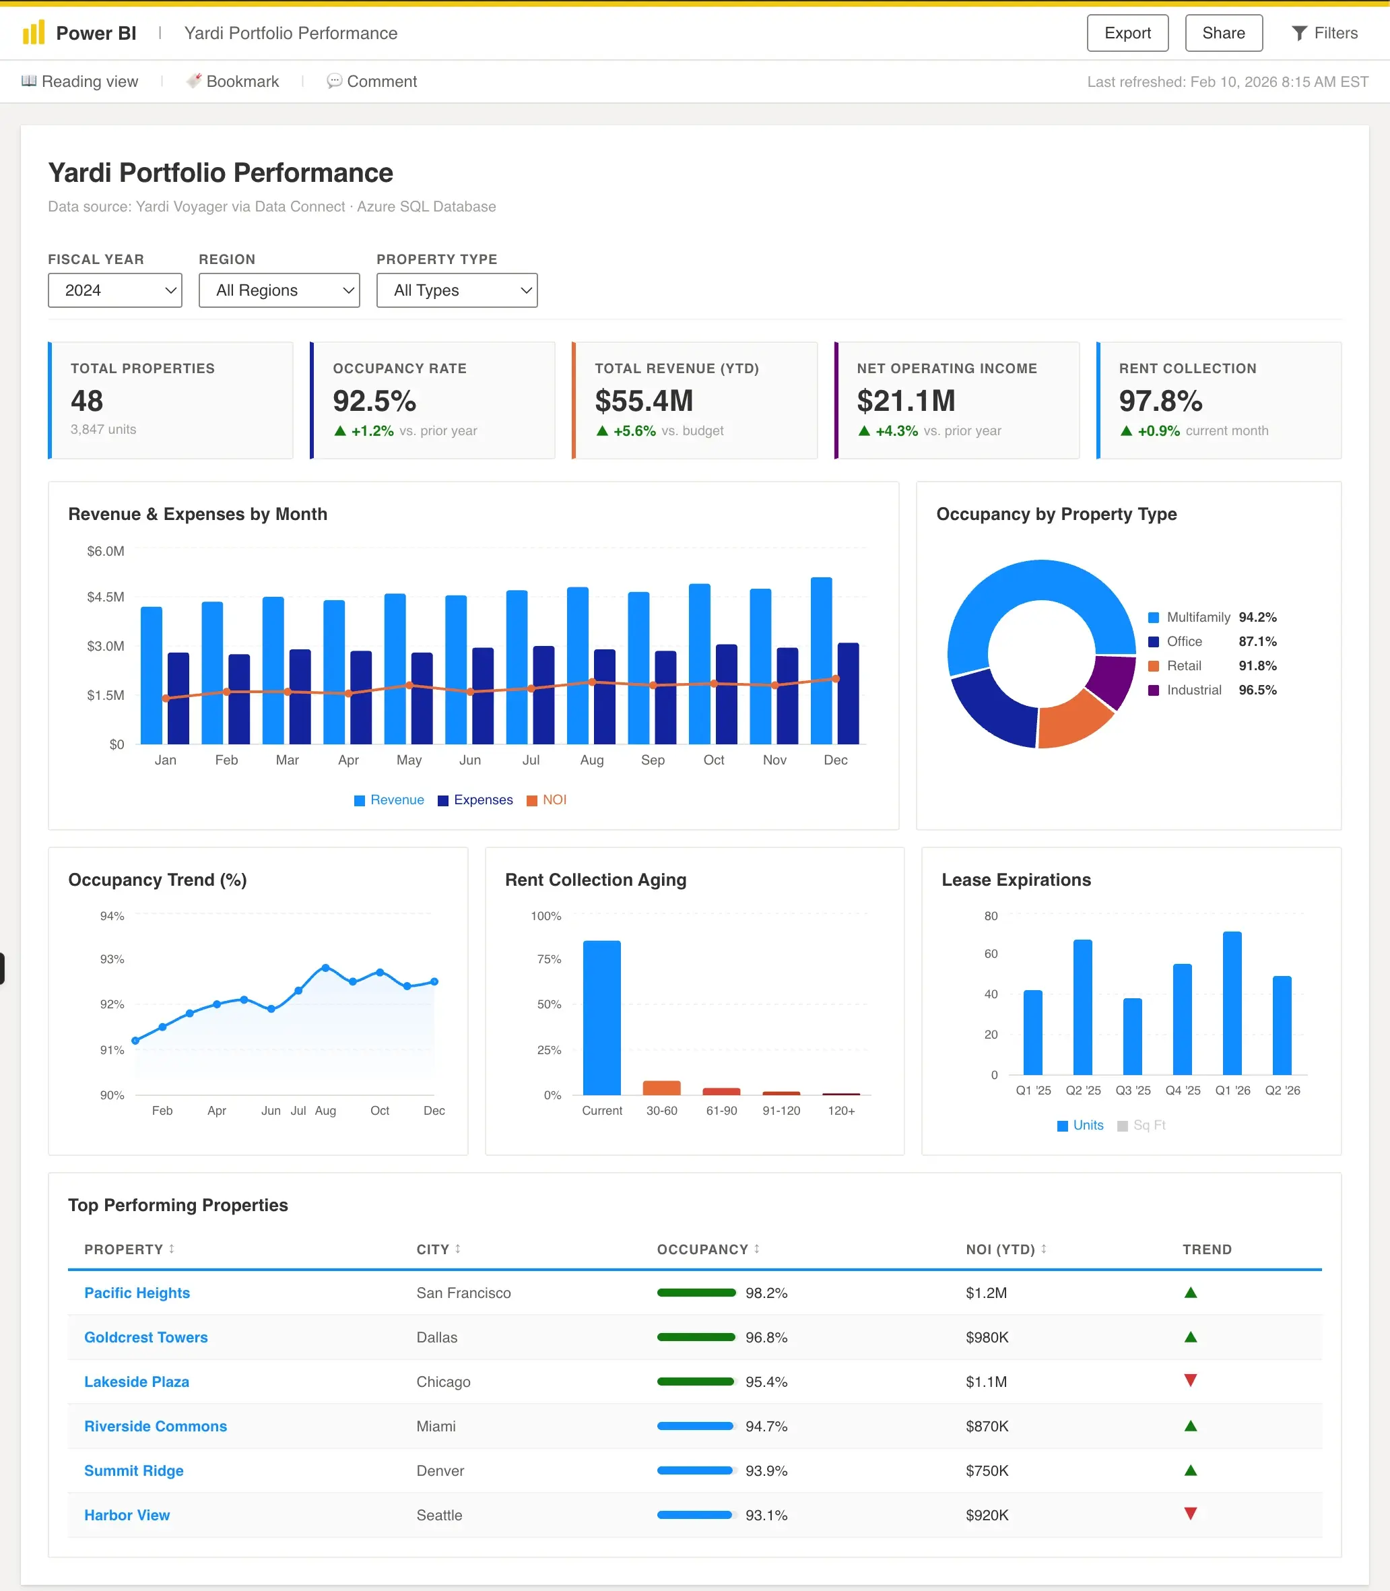Toggle the Revenue series in the chart legend
The image size is (1390, 1591).
point(389,800)
